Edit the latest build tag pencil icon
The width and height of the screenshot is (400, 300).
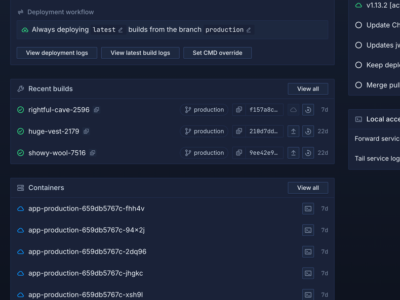coord(121,30)
